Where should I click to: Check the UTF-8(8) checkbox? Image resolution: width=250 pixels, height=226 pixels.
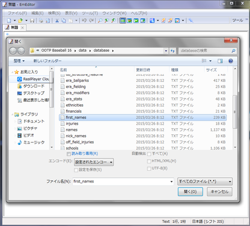[149, 169]
